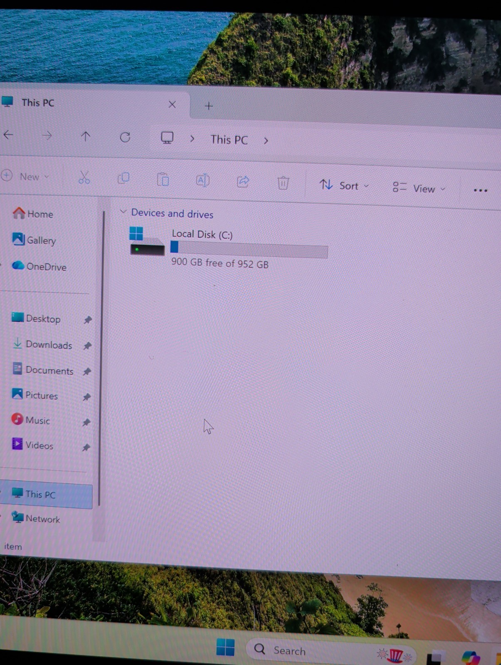
Task: Click the Local Disk (C:) usage bar
Action: point(249,249)
